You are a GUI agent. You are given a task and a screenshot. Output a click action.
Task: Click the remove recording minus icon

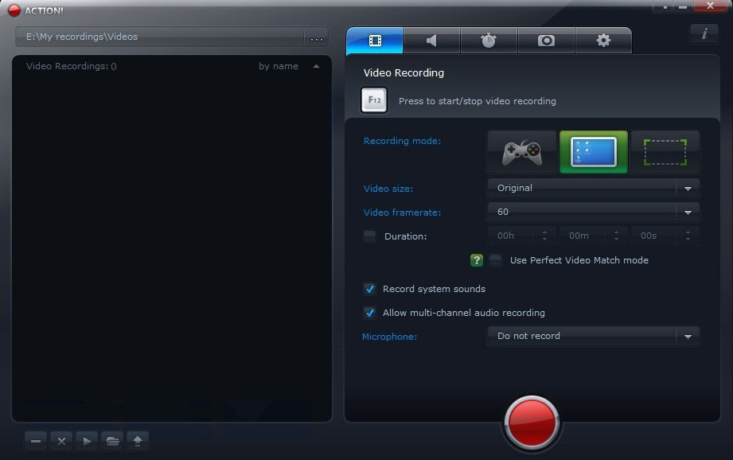click(36, 441)
